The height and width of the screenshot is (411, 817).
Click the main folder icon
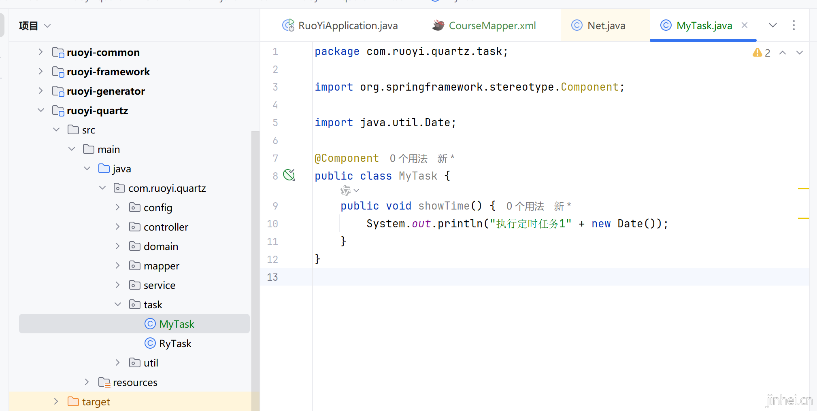click(x=89, y=149)
